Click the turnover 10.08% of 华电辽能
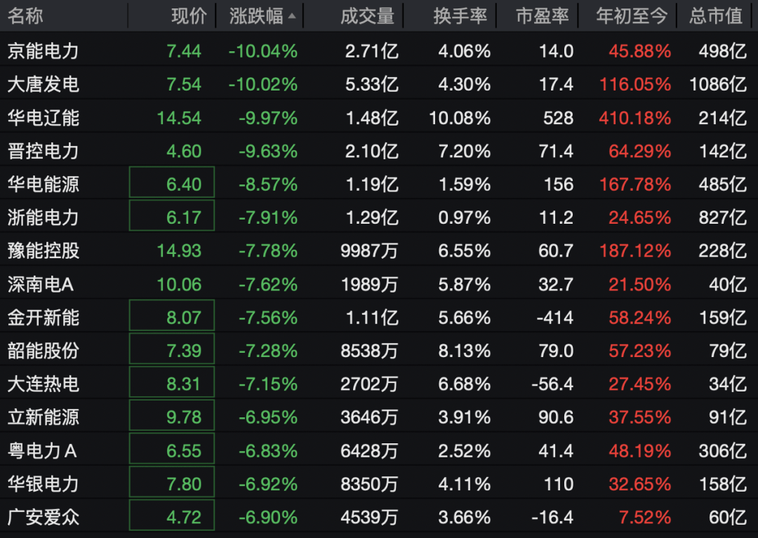 (x=460, y=118)
